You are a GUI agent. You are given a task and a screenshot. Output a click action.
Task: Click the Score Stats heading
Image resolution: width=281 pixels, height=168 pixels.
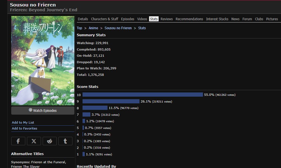pos(88,87)
